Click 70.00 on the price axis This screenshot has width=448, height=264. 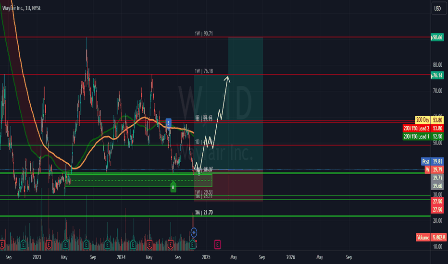pyautogui.click(x=437, y=91)
